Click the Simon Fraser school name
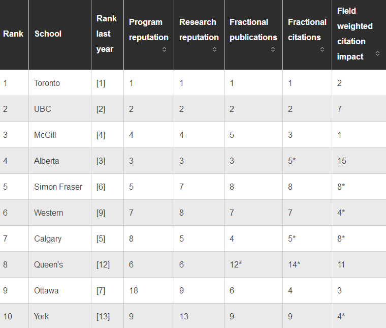 point(58,187)
